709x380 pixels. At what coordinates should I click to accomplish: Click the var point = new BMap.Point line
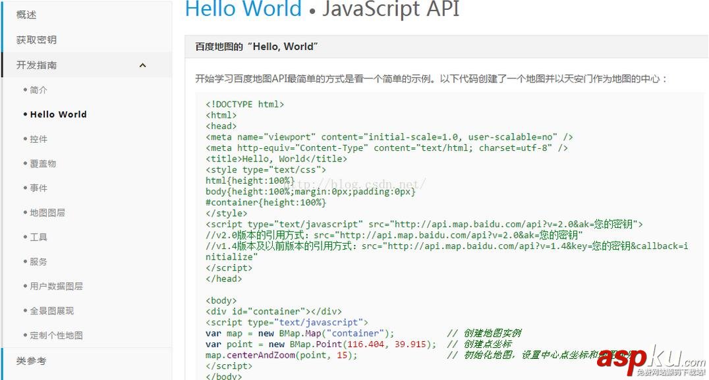tap(321, 344)
